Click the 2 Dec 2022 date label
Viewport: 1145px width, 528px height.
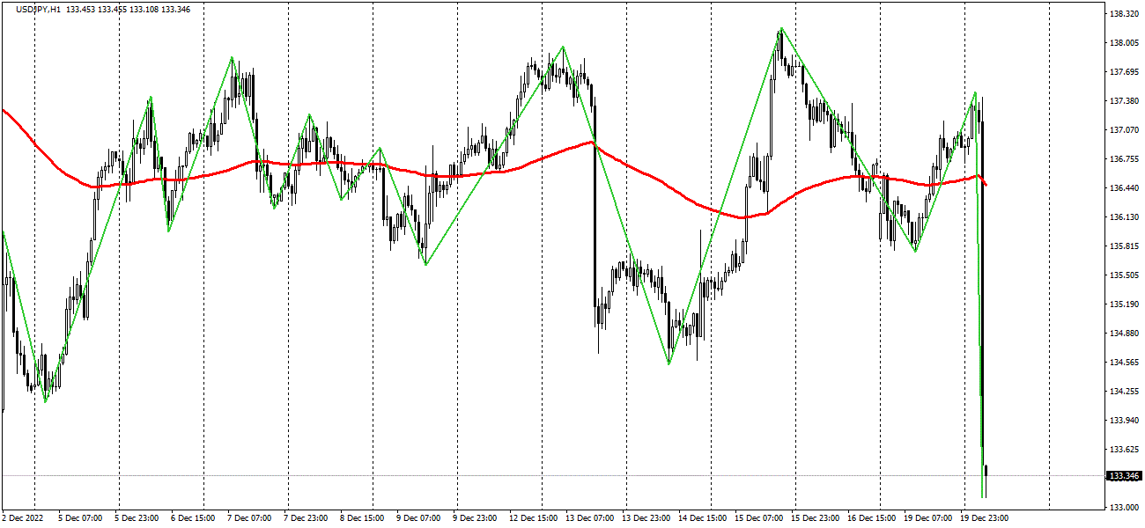(21, 518)
